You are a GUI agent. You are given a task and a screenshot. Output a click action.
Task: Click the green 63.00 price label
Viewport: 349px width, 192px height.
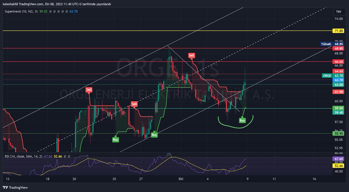(339, 85)
